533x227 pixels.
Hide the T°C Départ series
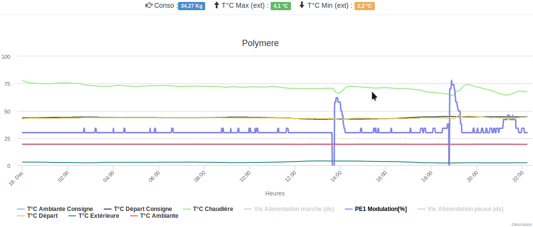point(42,216)
